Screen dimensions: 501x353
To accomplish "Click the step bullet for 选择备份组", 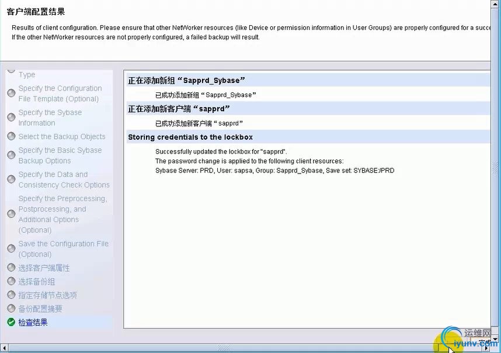I will coord(11,281).
